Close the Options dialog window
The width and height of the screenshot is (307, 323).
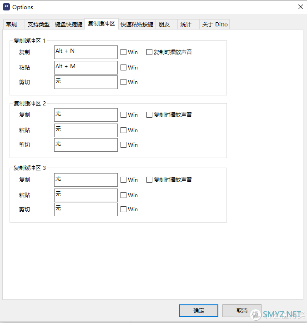300,7
